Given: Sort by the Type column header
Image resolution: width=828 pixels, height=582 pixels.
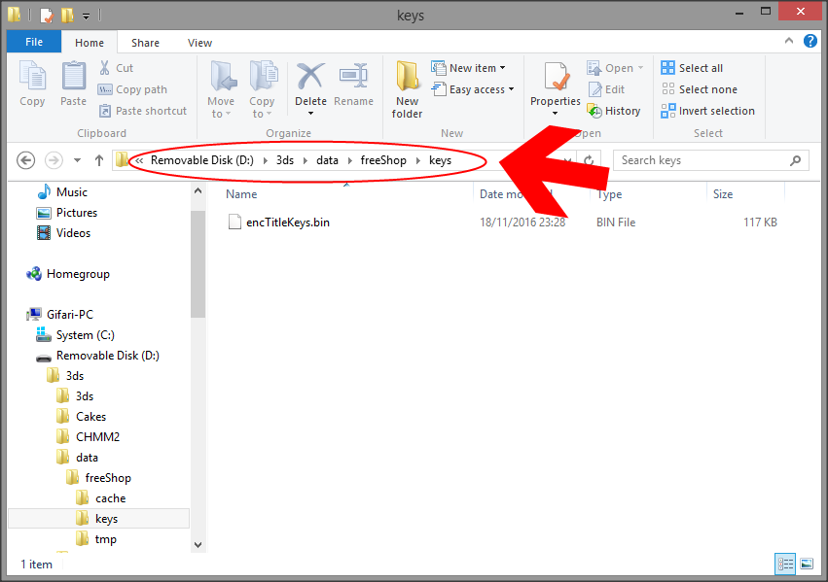Looking at the screenshot, I should click(609, 194).
